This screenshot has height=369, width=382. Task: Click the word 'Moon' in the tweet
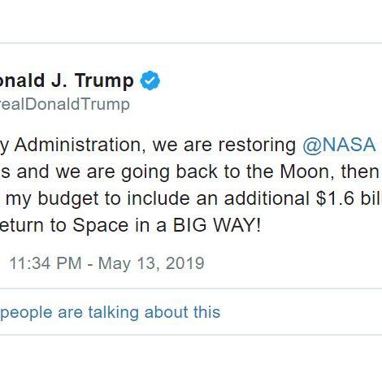tap(304, 171)
